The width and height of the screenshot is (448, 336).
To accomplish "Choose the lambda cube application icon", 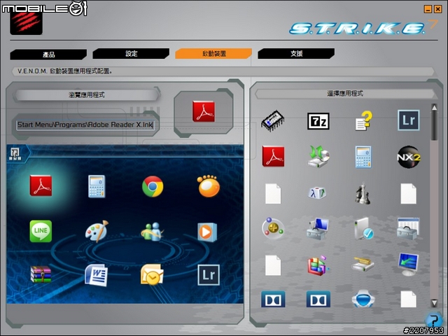I will 317,193.
